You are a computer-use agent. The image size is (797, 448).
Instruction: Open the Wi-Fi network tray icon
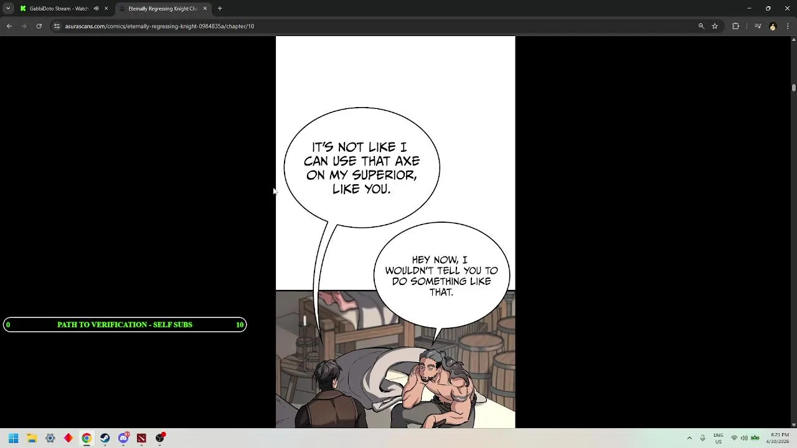pyautogui.click(x=734, y=438)
